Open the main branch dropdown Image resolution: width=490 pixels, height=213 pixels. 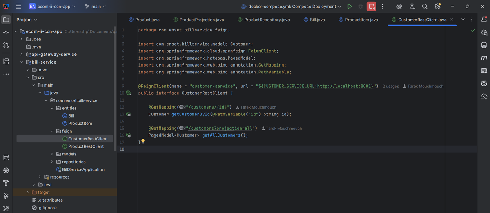pos(95,7)
